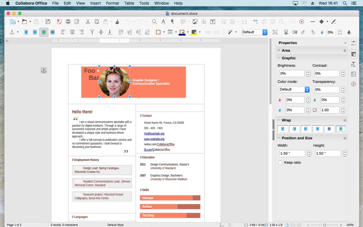Open anchor type dropdown arrow

click(18, 32)
